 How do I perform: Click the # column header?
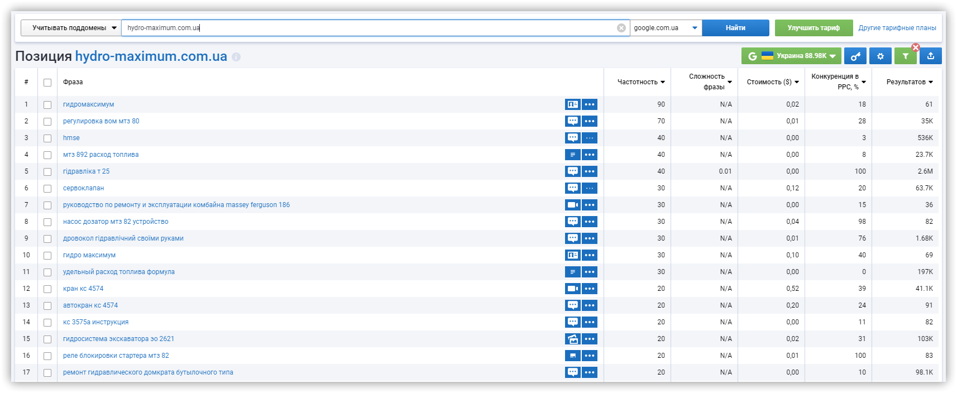point(26,82)
